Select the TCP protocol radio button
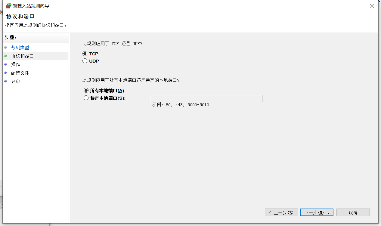 pyautogui.click(x=85, y=54)
